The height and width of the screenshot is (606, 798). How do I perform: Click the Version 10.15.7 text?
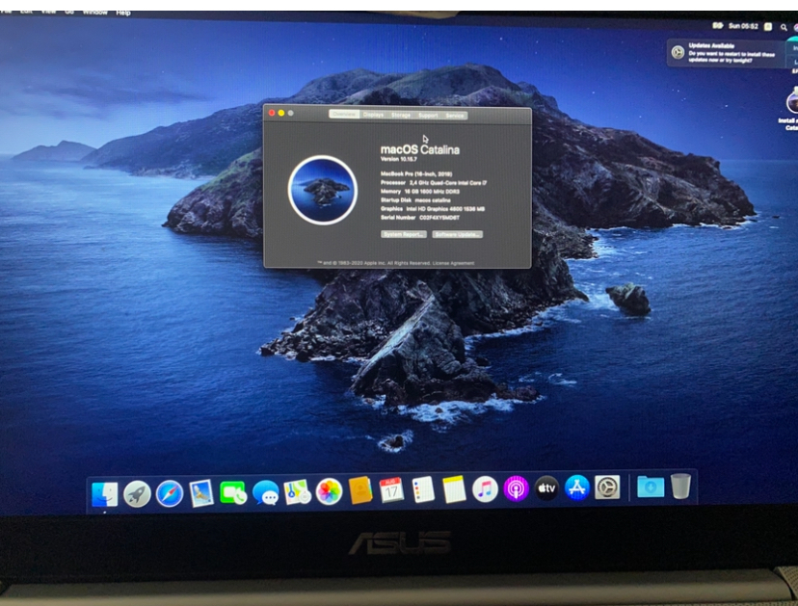coord(399,159)
